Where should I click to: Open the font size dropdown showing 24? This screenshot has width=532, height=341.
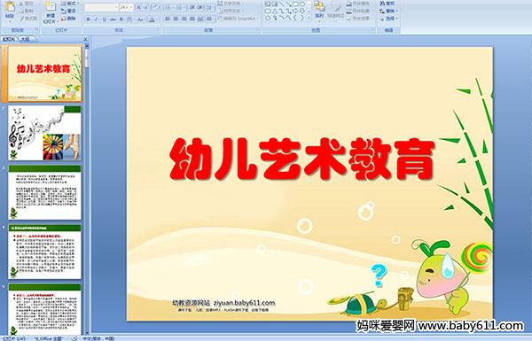click(x=126, y=7)
